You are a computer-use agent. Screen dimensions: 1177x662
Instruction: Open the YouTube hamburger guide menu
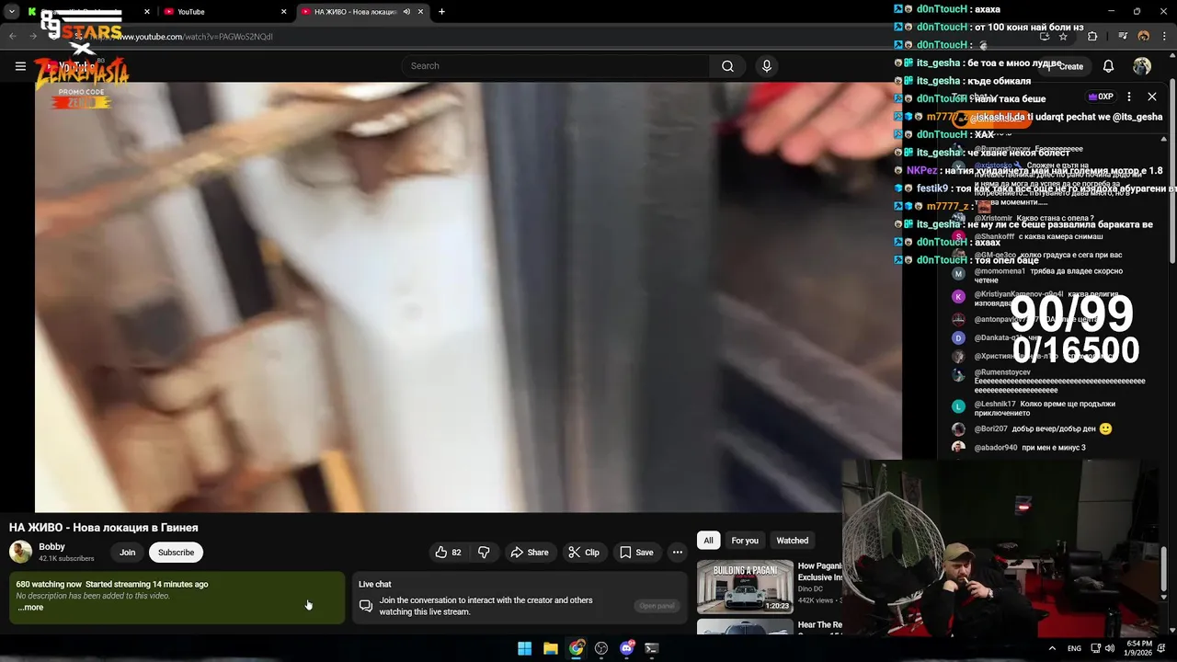[x=20, y=66]
